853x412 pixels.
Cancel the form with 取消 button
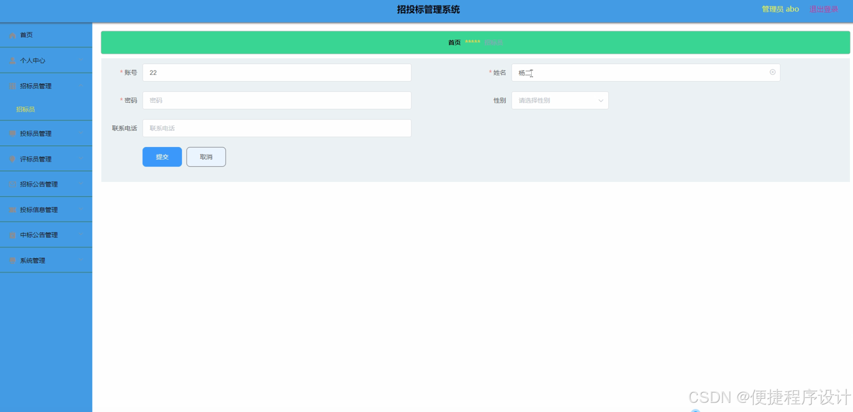coord(206,157)
